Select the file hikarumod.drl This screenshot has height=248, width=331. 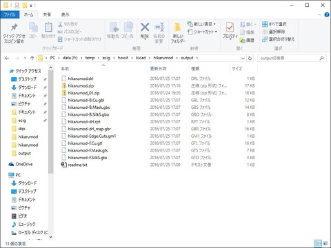[81, 79]
